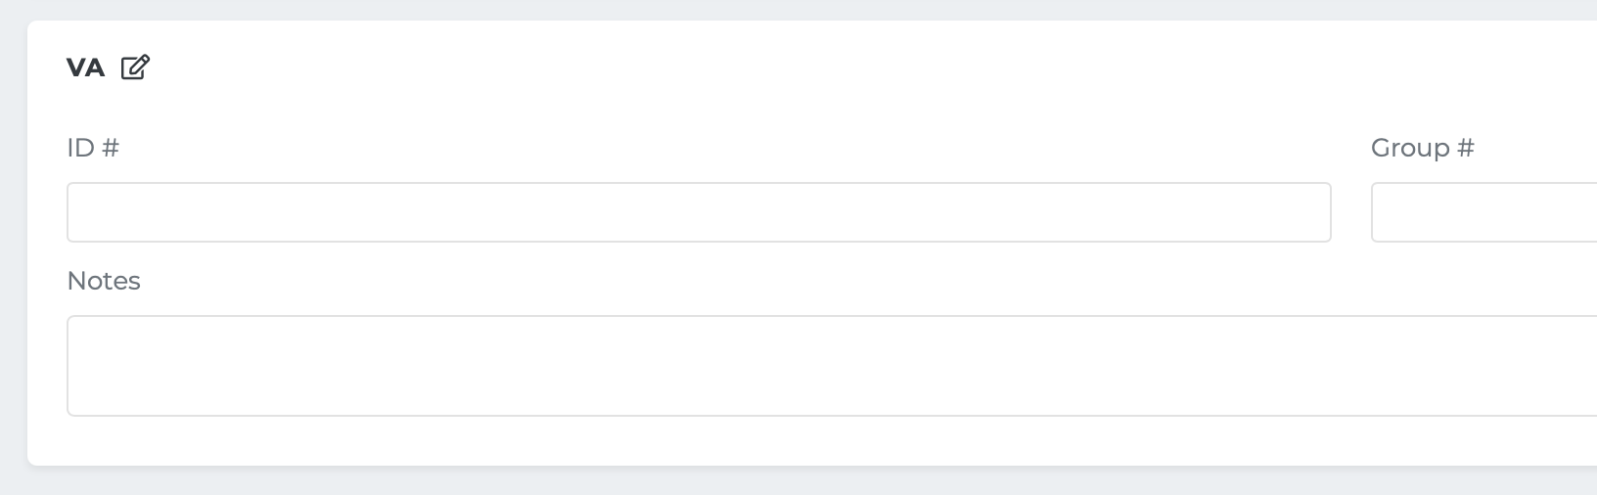Click the VA section heading
Screen dimensions: 1597x495
click(x=85, y=67)
